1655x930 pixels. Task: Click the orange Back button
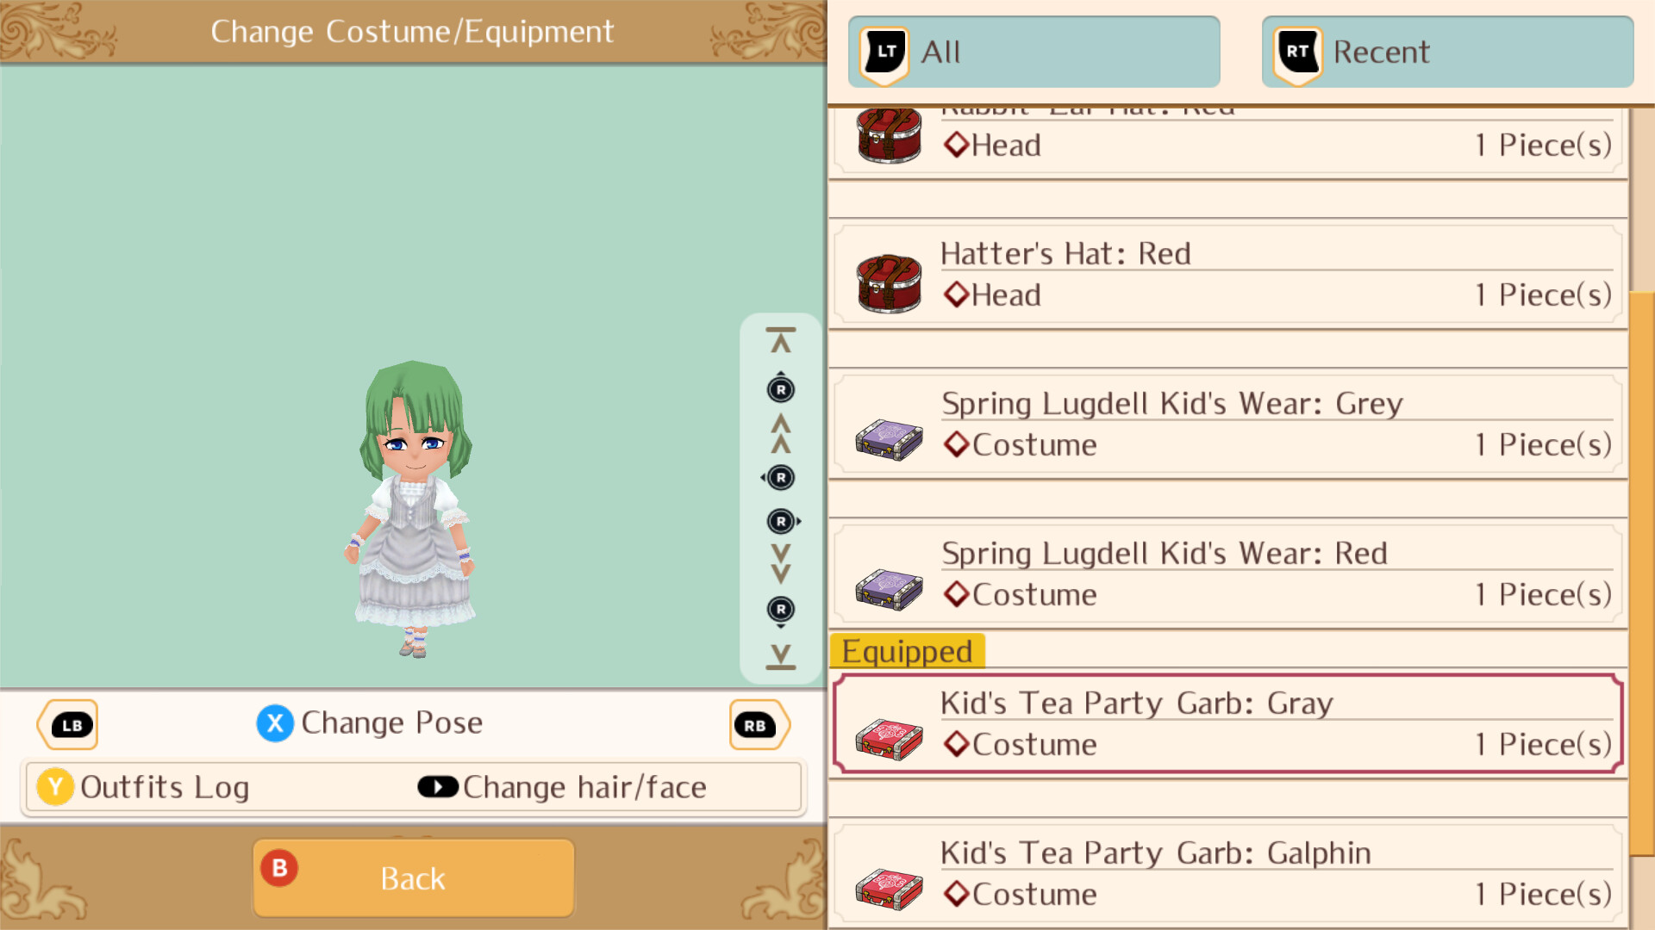coord(414,878)
